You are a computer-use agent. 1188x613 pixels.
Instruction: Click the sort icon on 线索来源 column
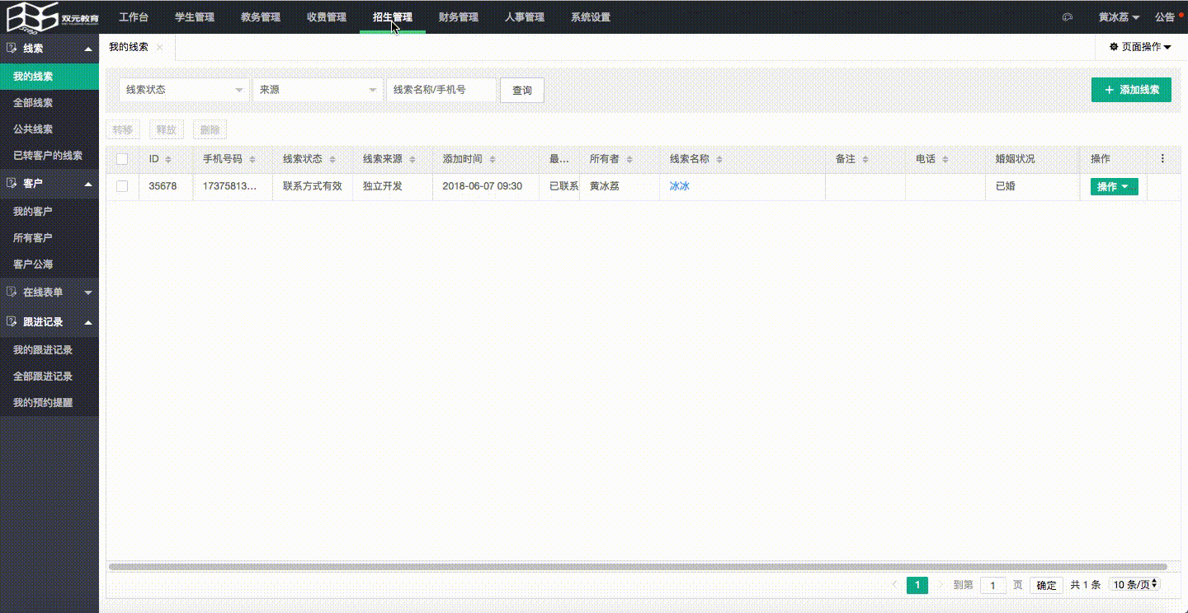[412, 159]
